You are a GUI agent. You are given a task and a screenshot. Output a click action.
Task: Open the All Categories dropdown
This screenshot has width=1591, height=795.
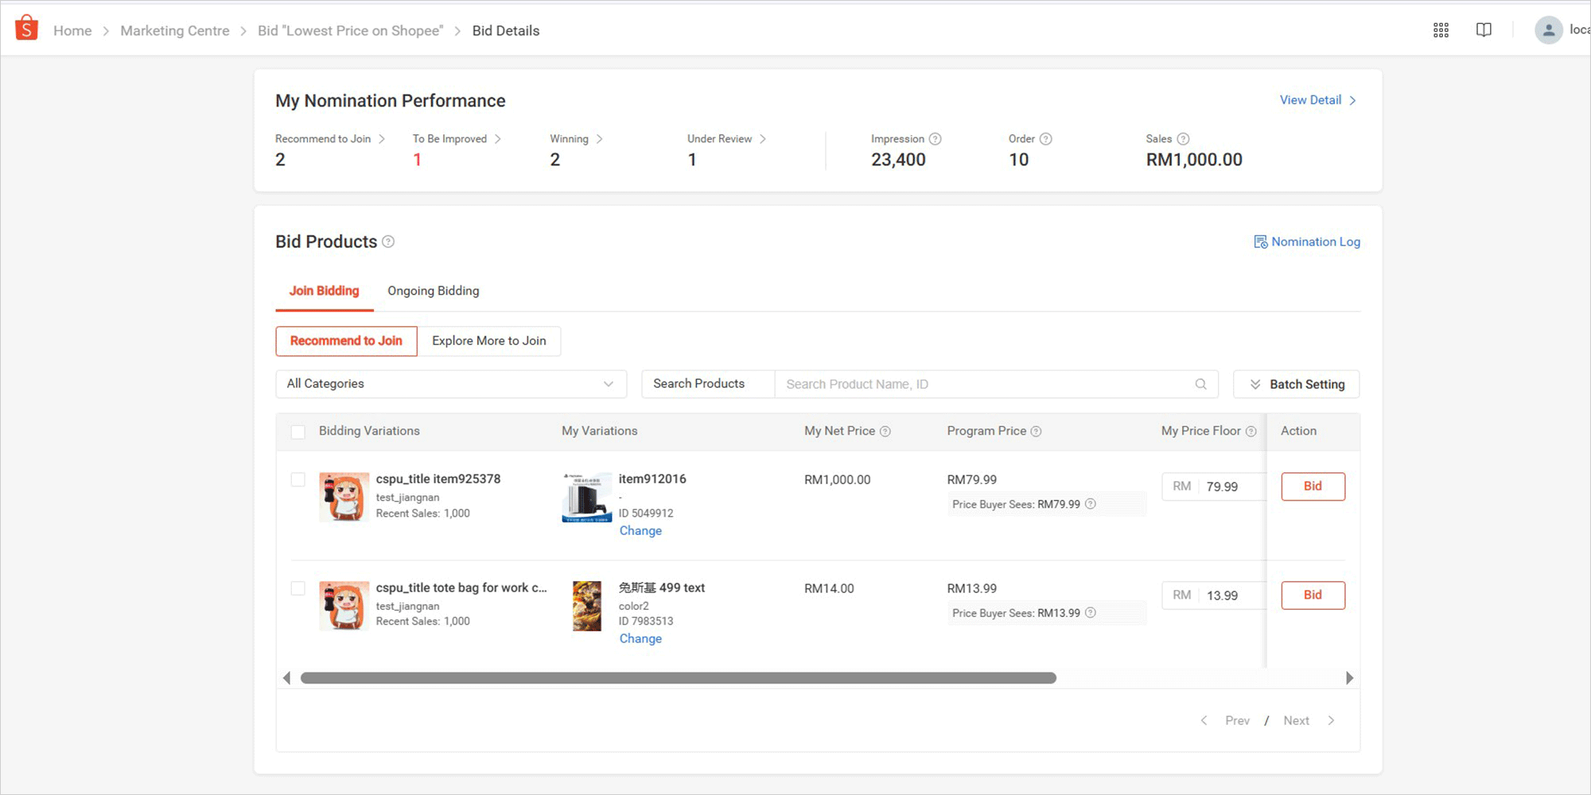450,383
